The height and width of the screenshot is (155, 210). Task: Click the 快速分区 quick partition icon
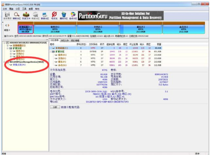[35, 16]
